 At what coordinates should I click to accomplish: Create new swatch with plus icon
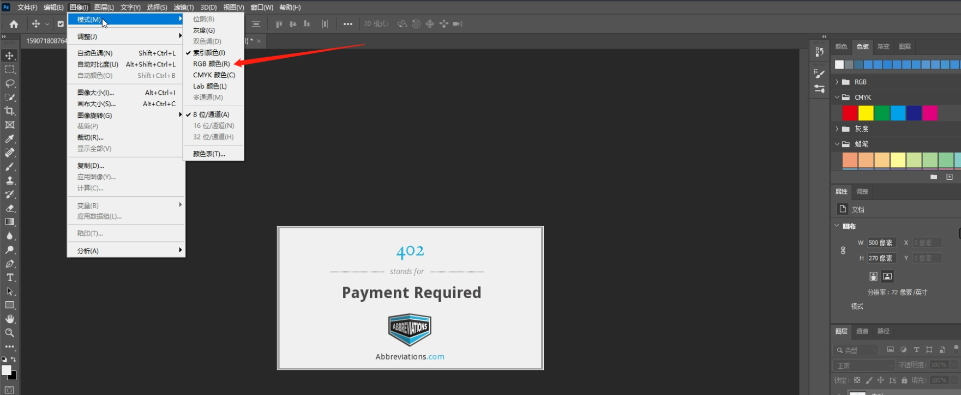coord(950,177)
